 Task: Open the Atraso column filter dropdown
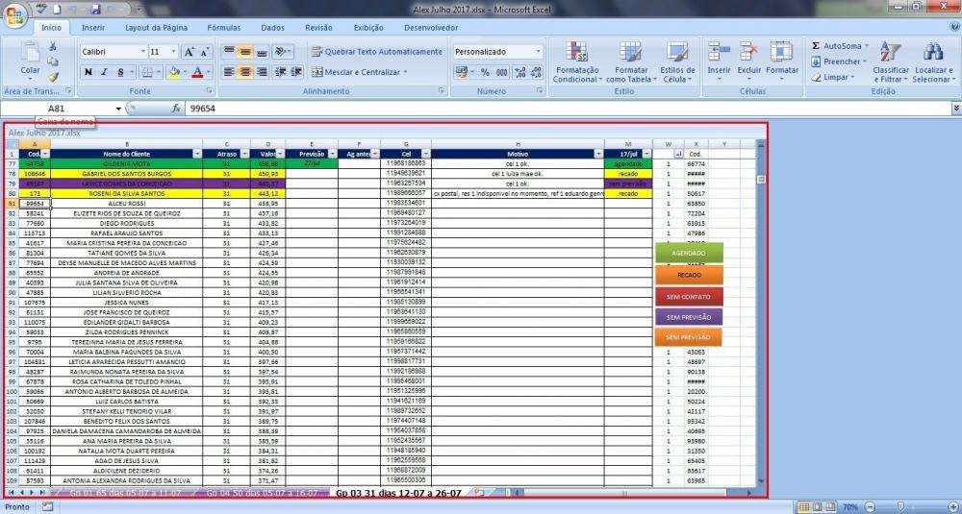[244, 155]
